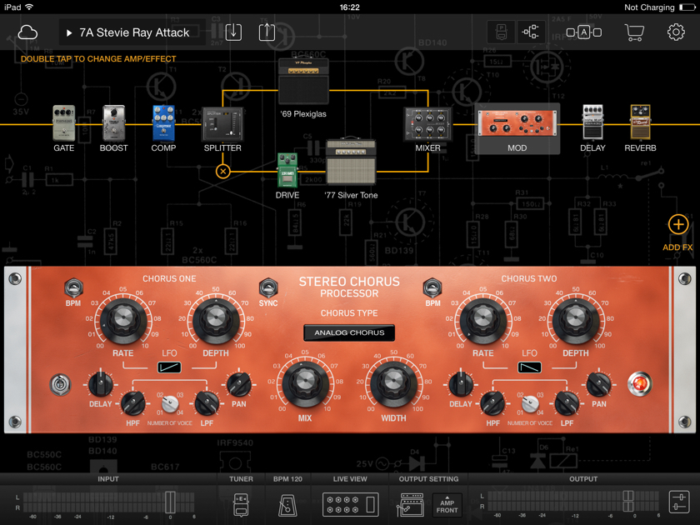The image size is (700, 525).
Task: Click Chorus Two HPF knob
Action: point(492,402)
